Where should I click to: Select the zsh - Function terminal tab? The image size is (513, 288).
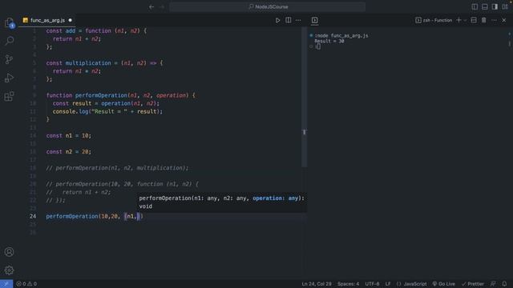click(x=434, y=20)
